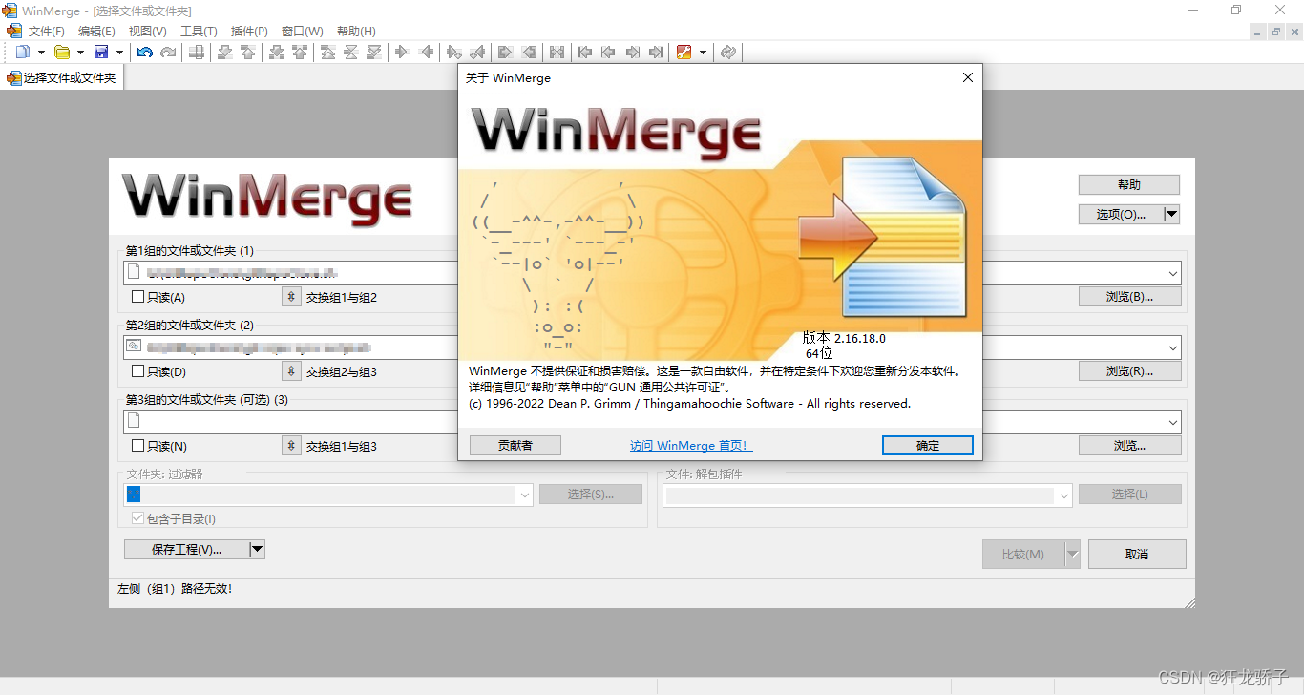Toggle the 包含子目录(I) checkbox
The width and height of the screenshot is (1304, 695).
tap(138, 518)
